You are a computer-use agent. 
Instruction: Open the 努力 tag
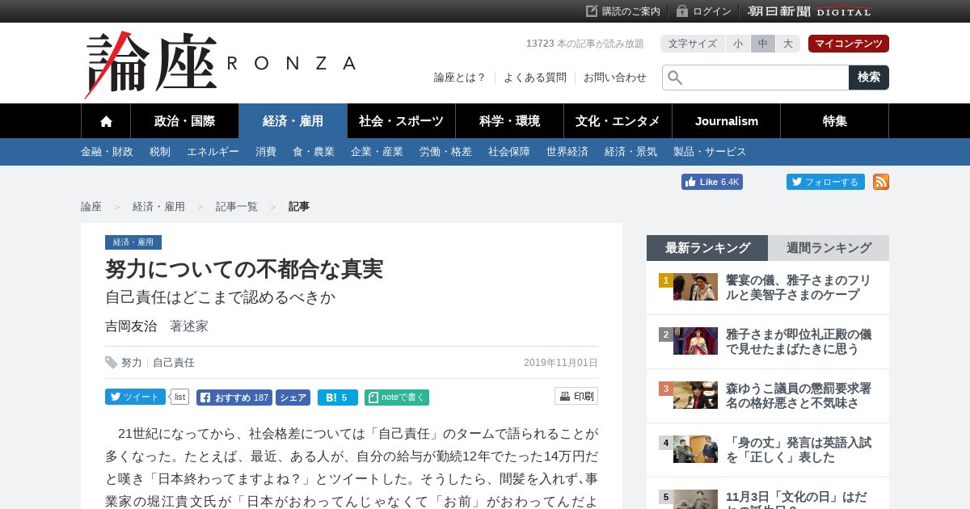coord(132,363)
